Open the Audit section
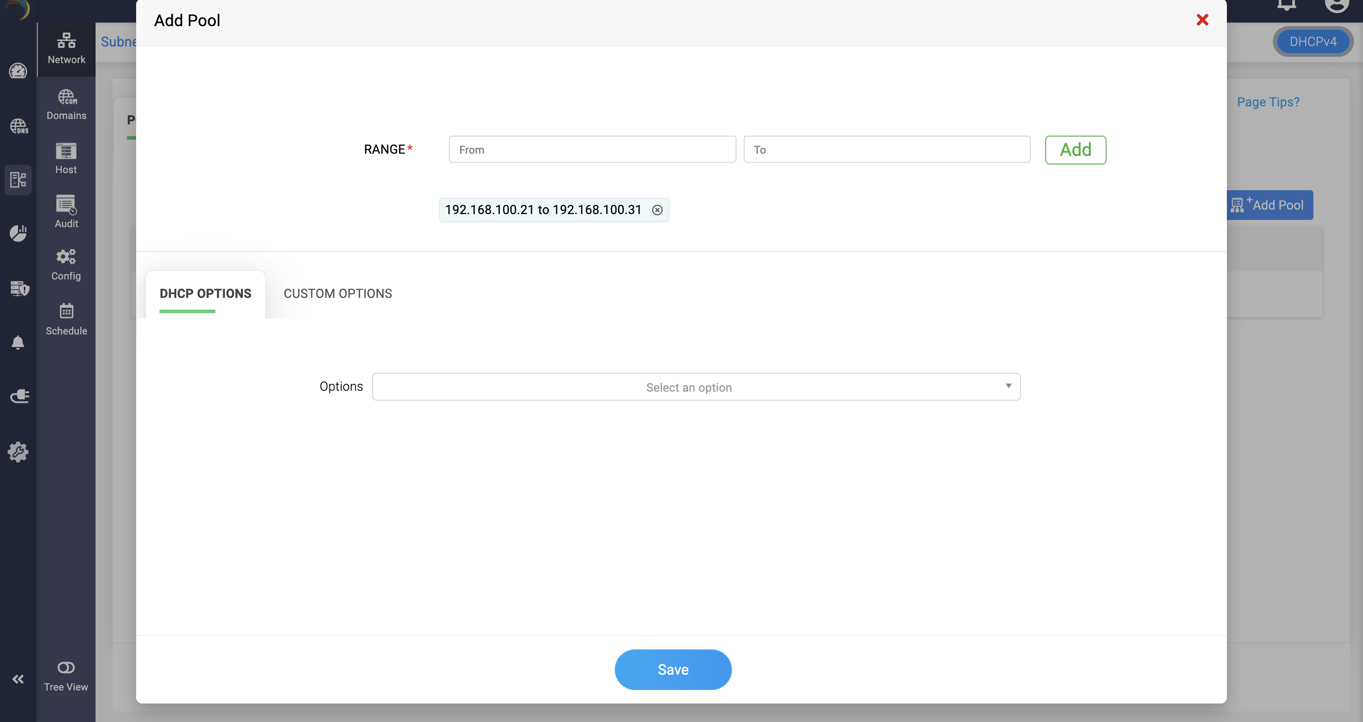The width and height of the screenshot is (1363, 722). 66,211
